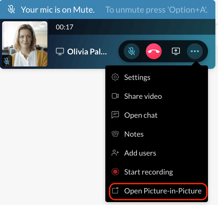218x205 pixels.
Task: Select Open Picture-in-Picture menu entry
Action: [158, 192]
